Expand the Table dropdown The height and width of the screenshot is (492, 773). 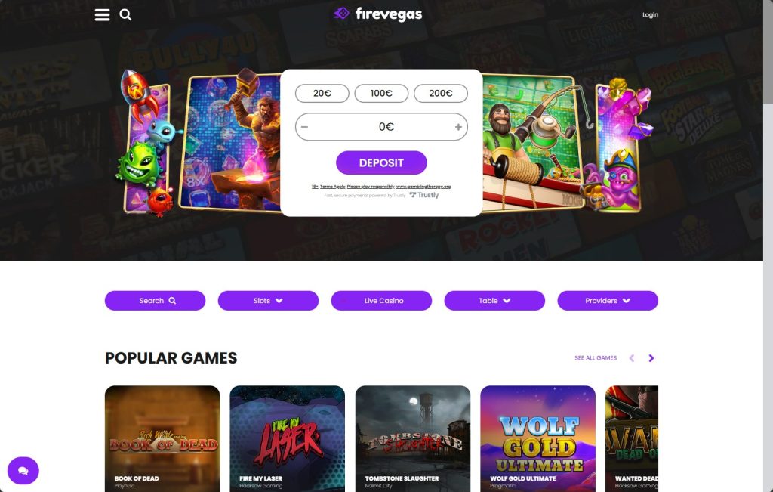coord(494,301)
